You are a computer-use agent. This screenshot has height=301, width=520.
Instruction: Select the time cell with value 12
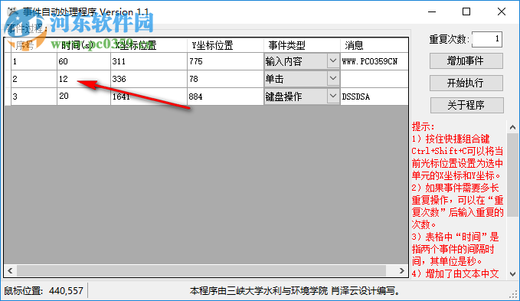(x=83, y=79)
